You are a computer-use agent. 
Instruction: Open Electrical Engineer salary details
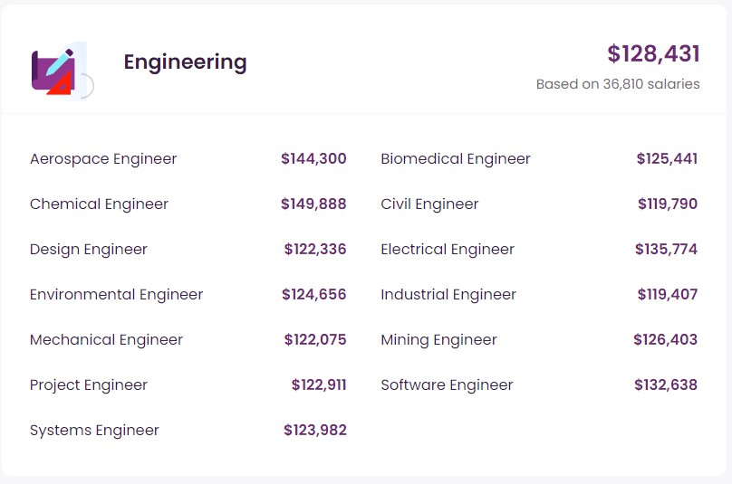pos(447,250)
